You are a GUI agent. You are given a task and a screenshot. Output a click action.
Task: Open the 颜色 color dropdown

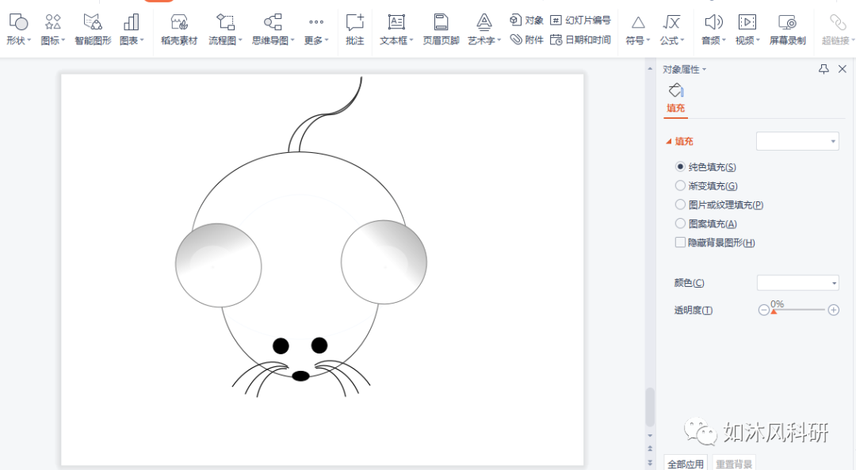pos(797,283)
